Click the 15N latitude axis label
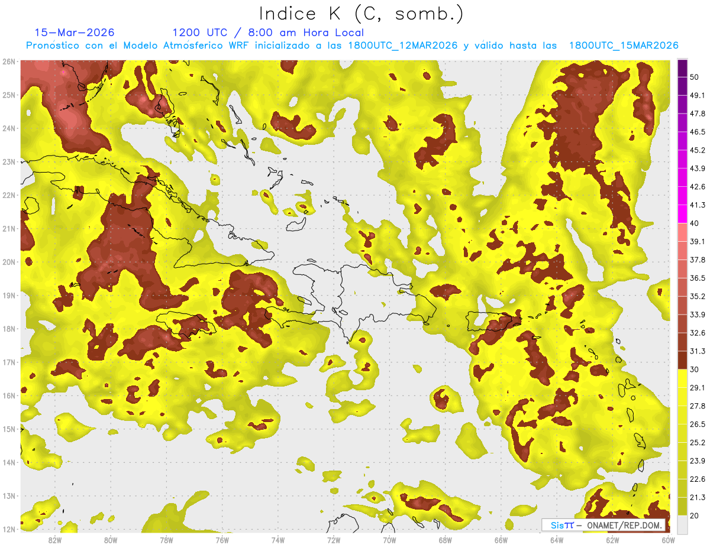710x548 pixels. [x=9, y=429]
